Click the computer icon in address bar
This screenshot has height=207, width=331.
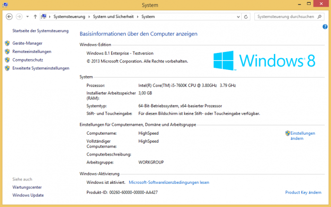click(x=44, y=17)
